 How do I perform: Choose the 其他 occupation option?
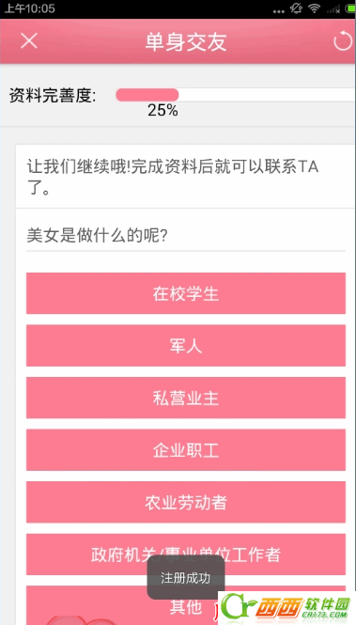[186, 605]
